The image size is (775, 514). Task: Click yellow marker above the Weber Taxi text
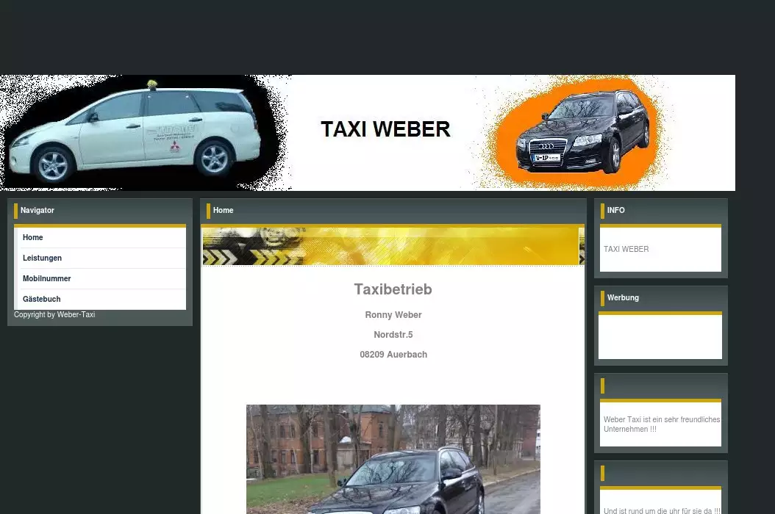[x=602, y=385]
